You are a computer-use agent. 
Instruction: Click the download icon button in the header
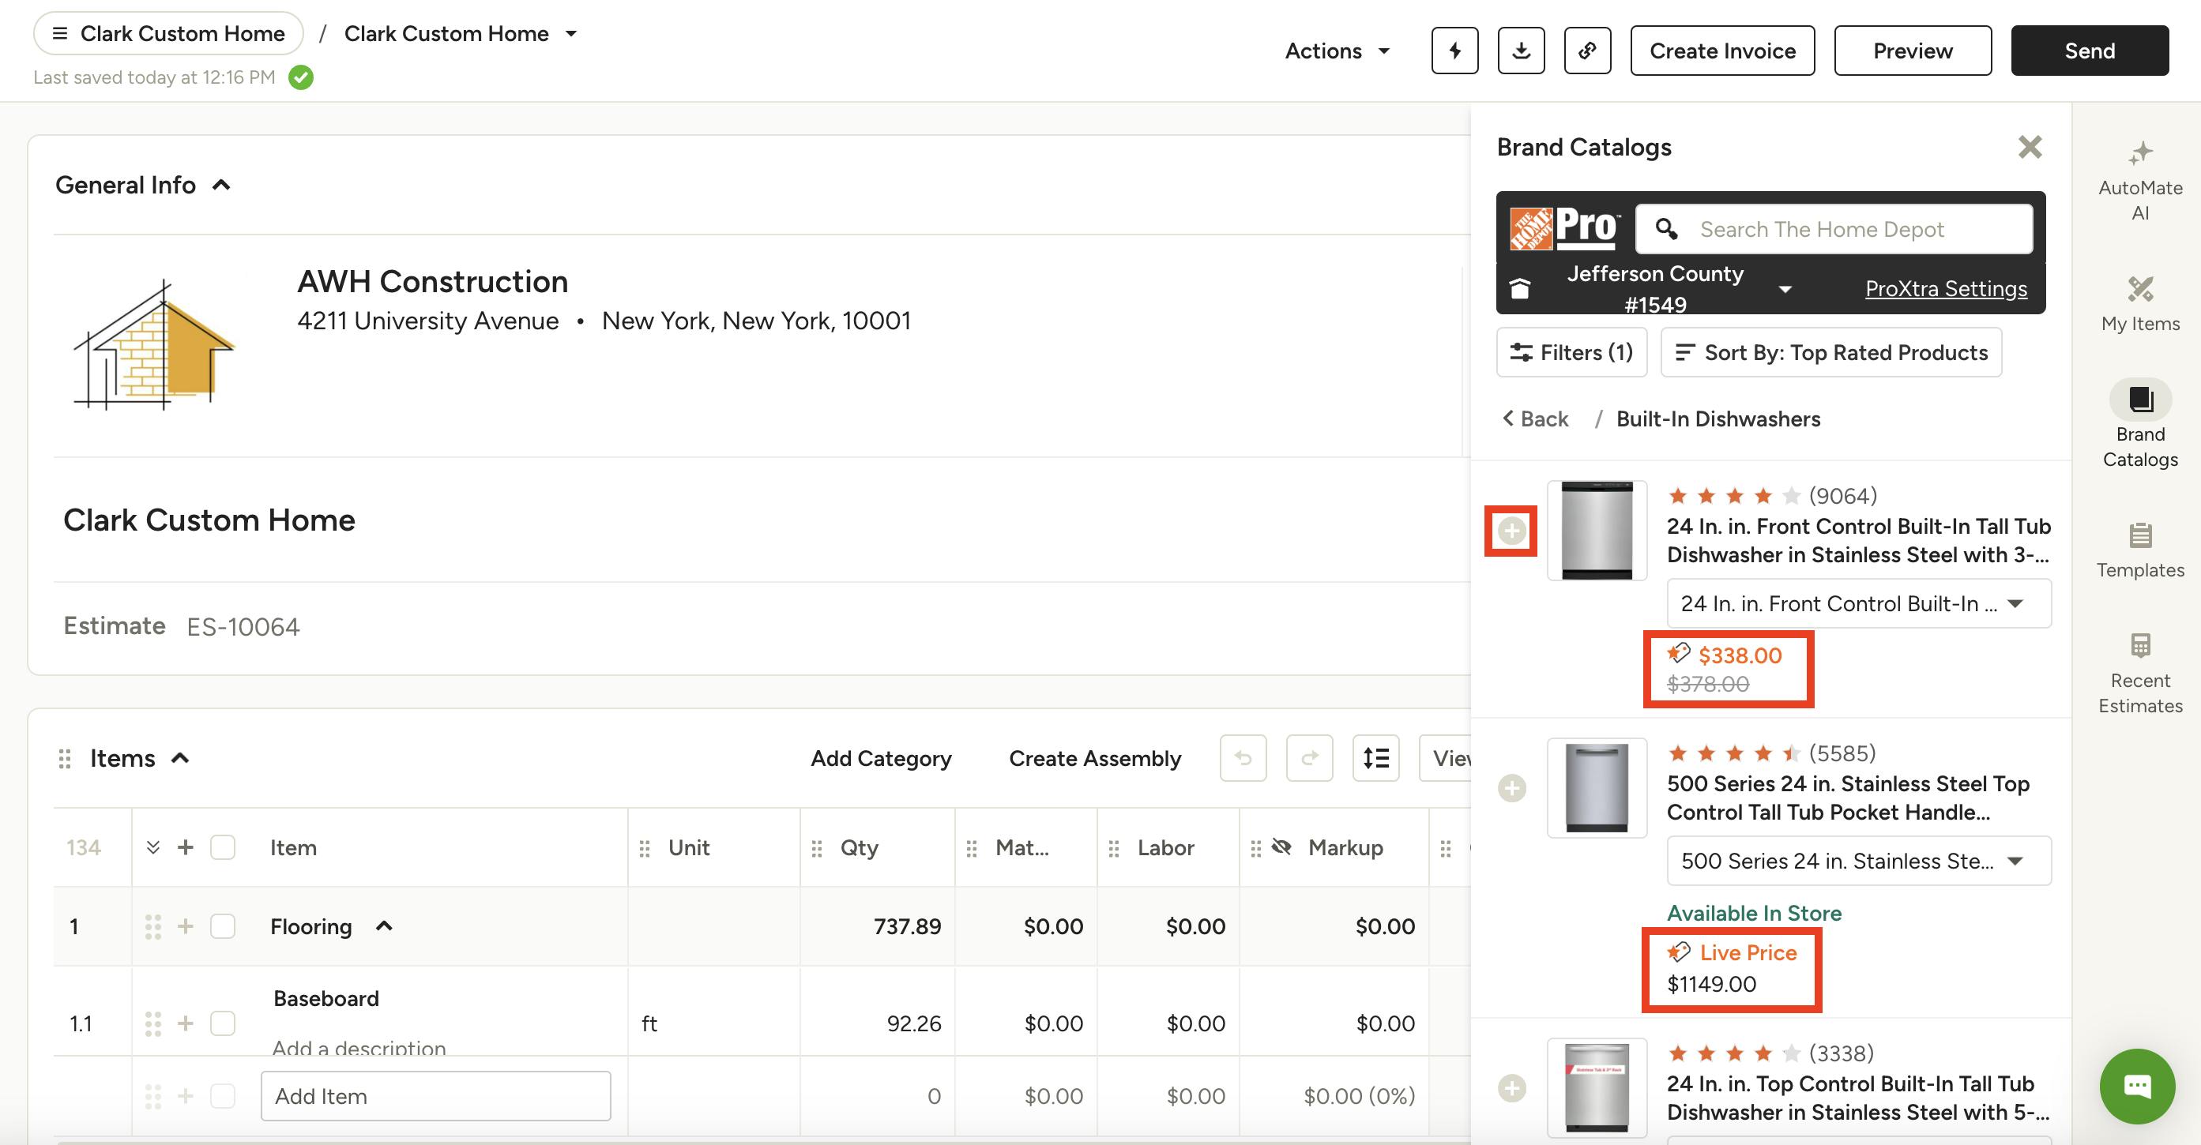[1521, 51]
